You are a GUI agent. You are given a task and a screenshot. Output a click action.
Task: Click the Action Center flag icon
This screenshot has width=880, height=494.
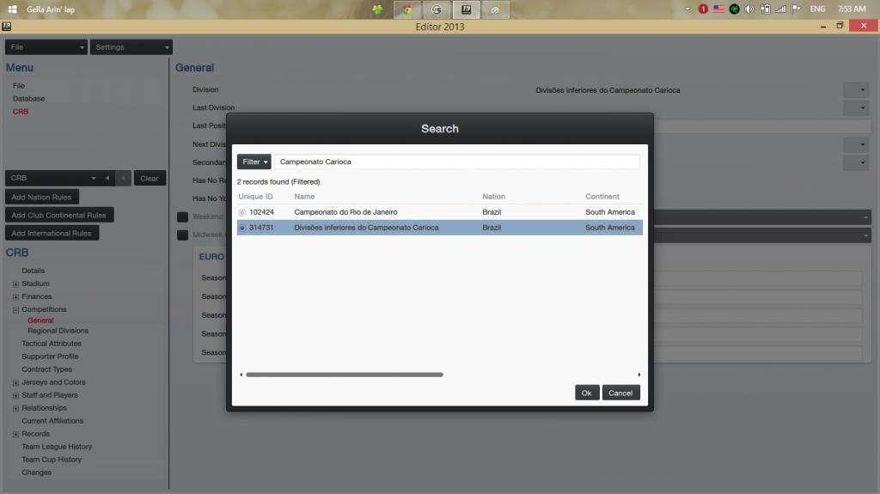tap(796, 9)
